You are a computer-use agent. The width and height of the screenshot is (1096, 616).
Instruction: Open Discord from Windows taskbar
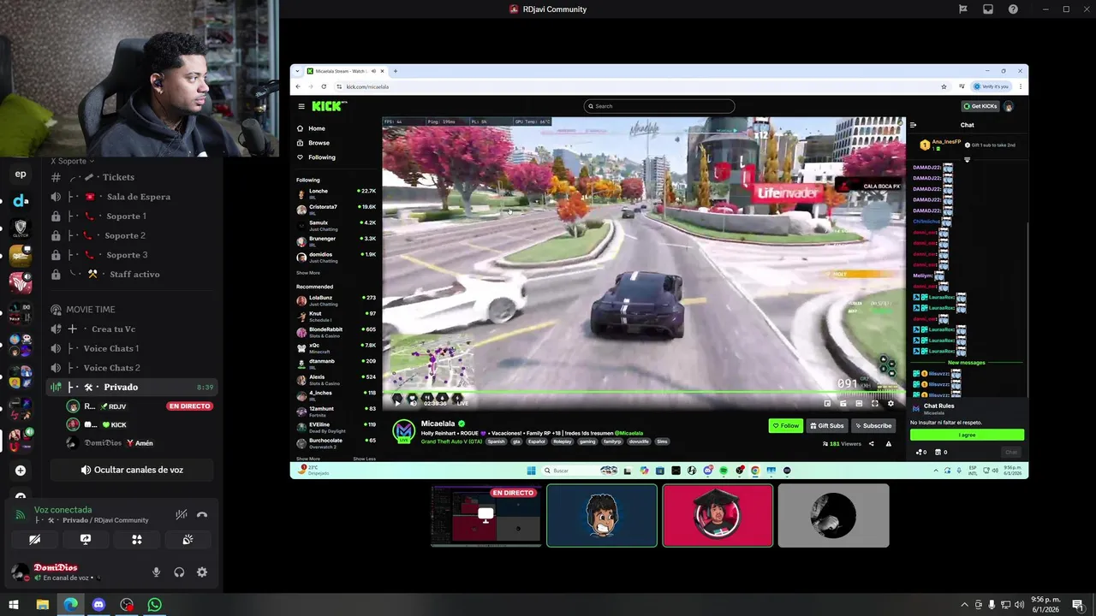pyautogui.click(x=98, y=604)
